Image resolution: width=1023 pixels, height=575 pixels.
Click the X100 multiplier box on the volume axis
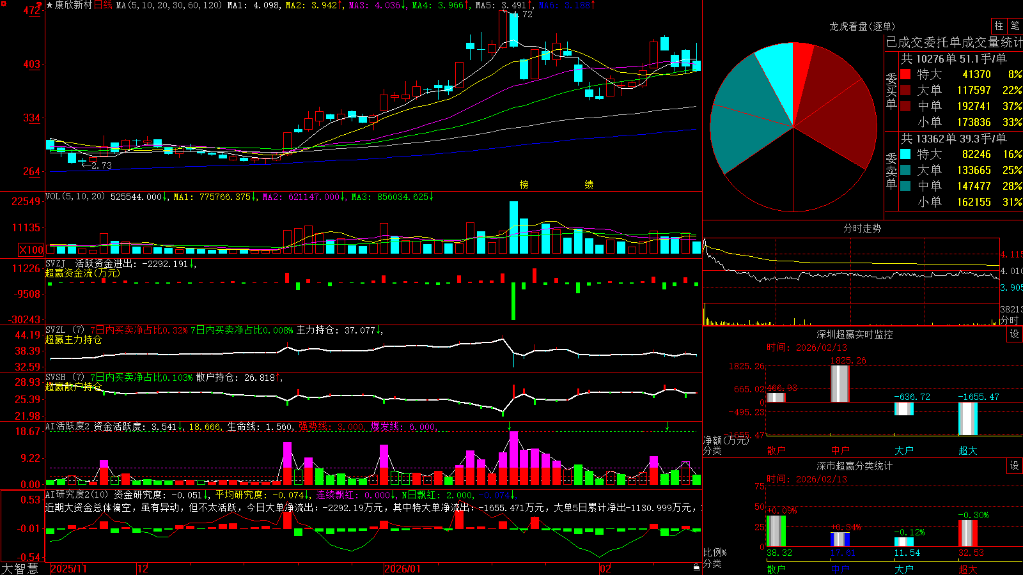[x=31, y=250]
